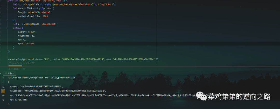Place cursor on fp:3271314283 code line

(x=26, y=44)
